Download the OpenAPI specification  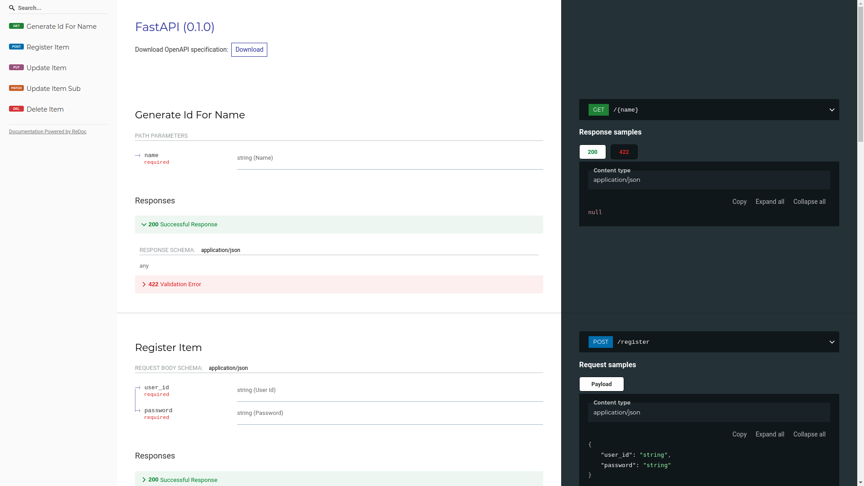tap(249, 49)
